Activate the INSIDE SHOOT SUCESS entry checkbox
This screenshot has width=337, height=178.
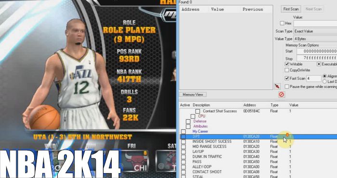[x=183, y=142]
